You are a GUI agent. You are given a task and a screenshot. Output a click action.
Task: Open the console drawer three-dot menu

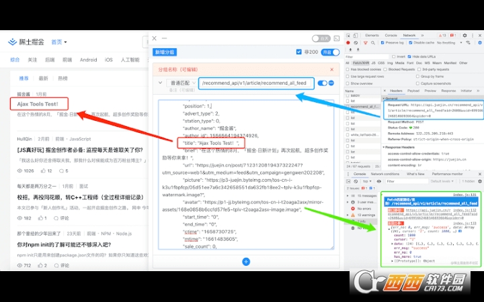[348, 174]
